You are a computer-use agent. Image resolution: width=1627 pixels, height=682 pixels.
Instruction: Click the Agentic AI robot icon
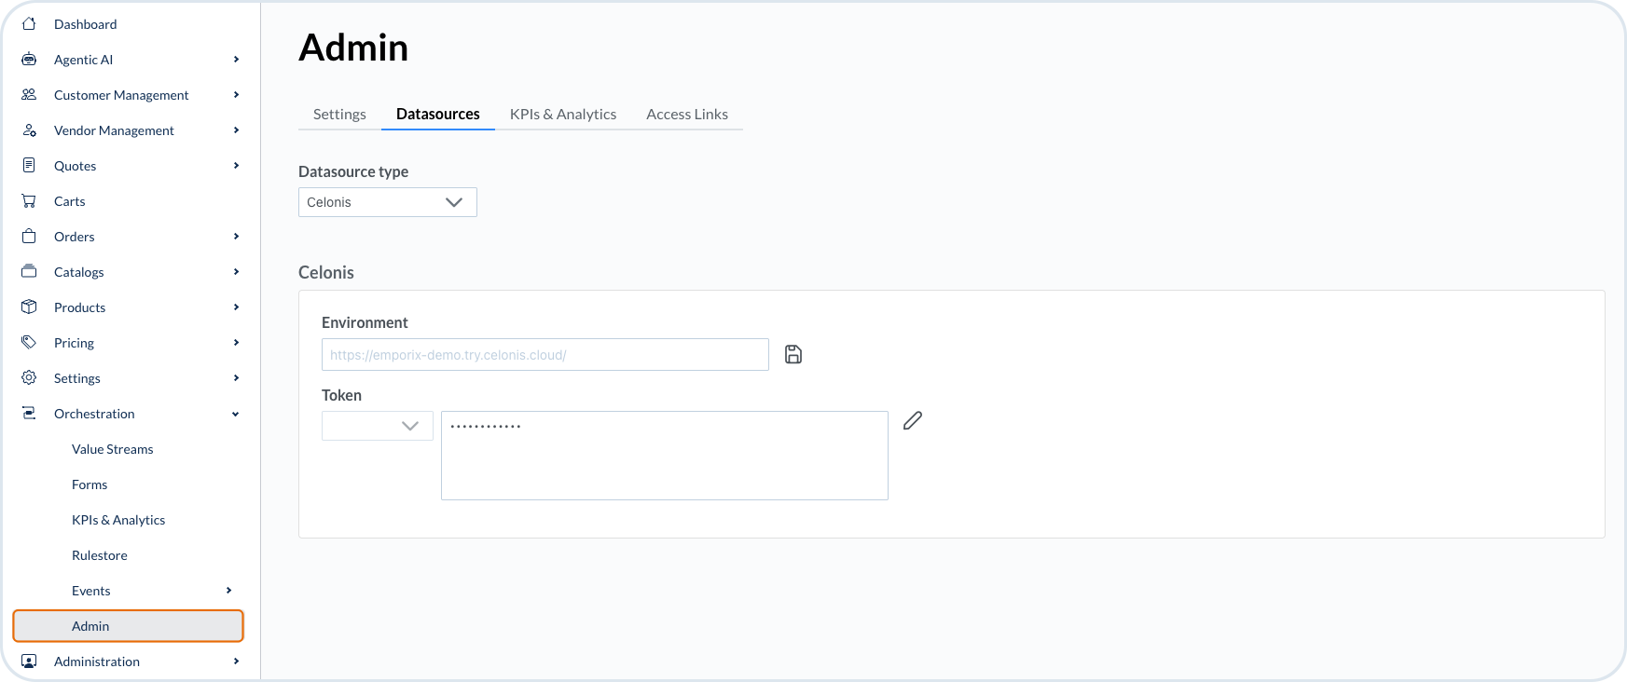point(29,60)
